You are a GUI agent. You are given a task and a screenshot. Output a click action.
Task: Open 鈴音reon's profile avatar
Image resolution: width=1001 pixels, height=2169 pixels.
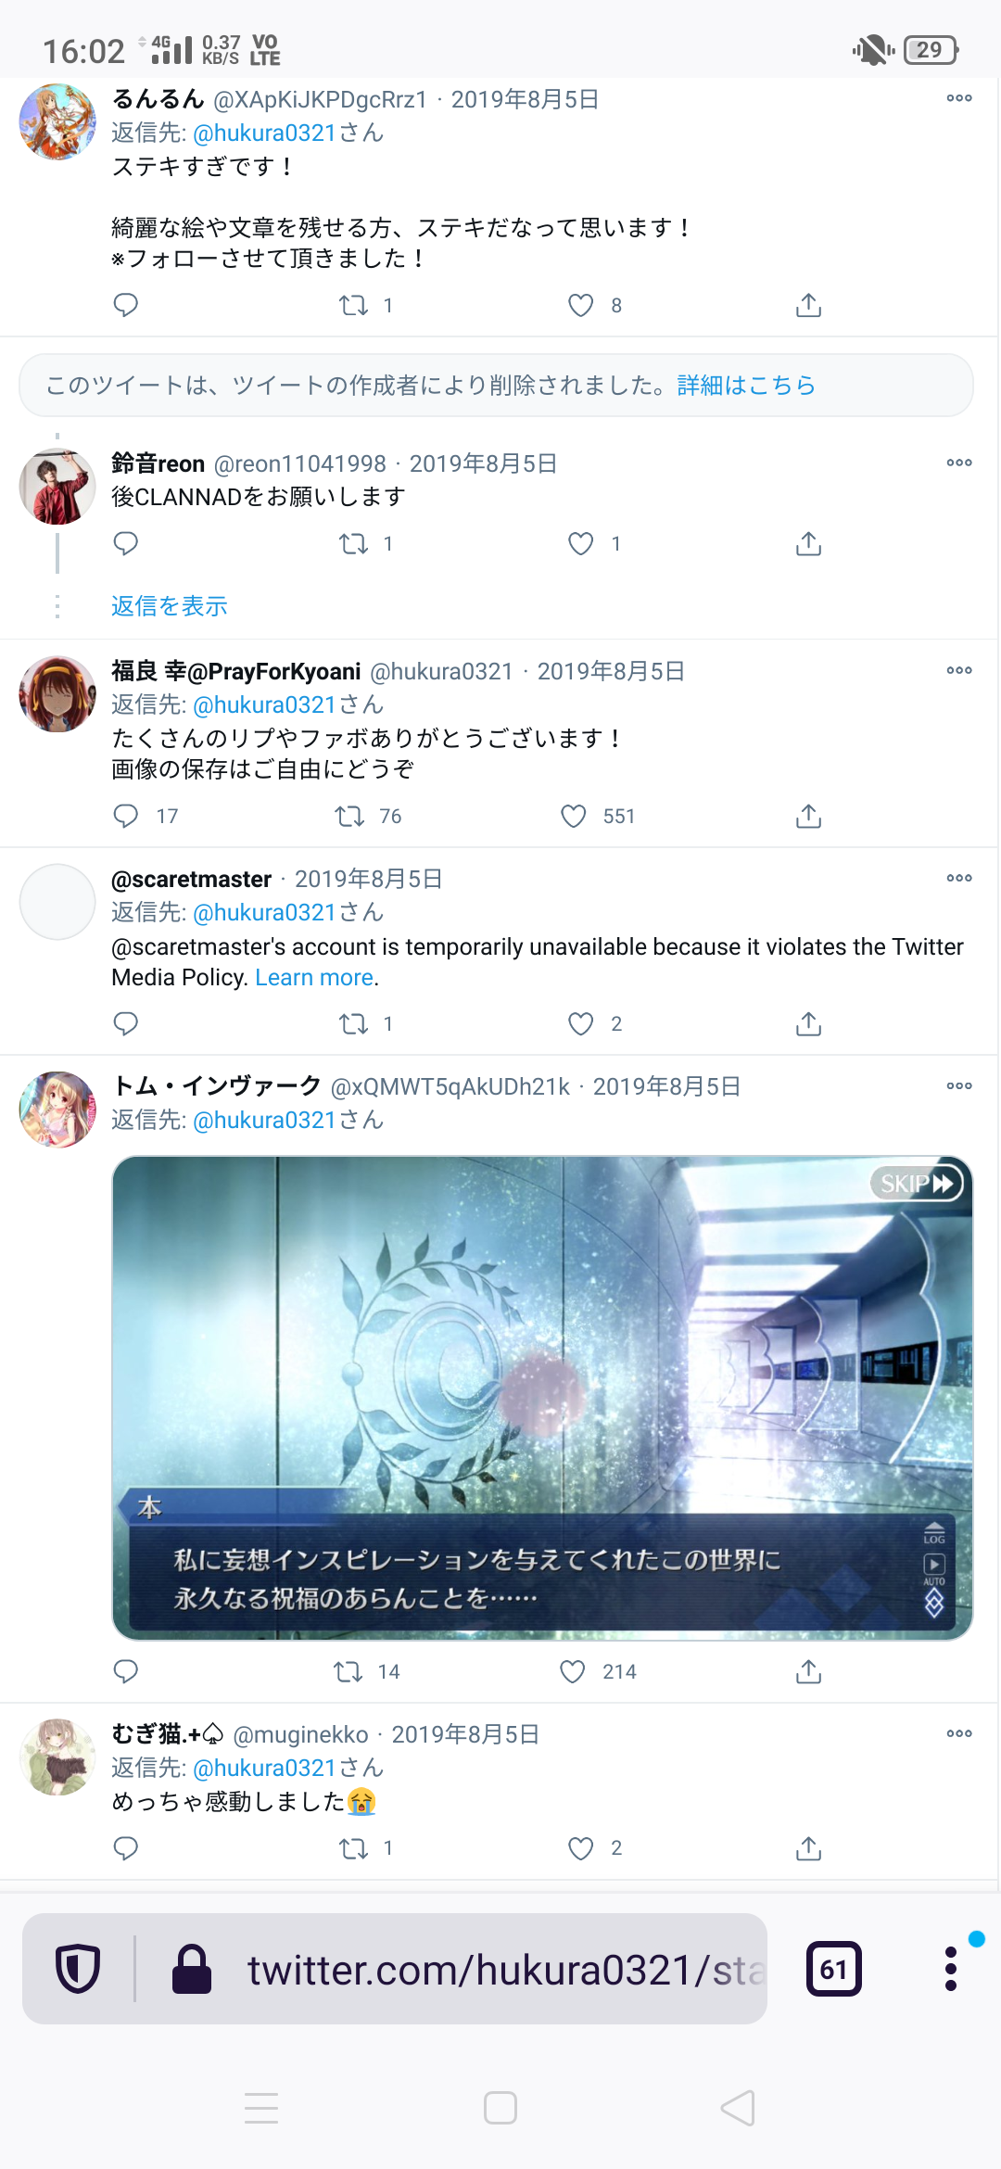tap(57, 487)
